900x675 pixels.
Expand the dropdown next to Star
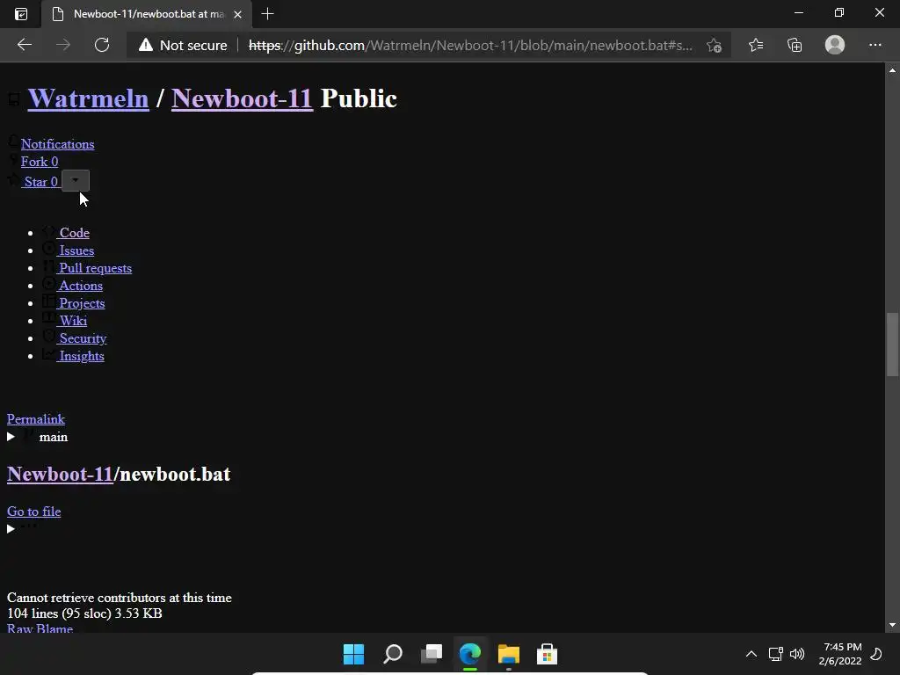click(76, 181)
